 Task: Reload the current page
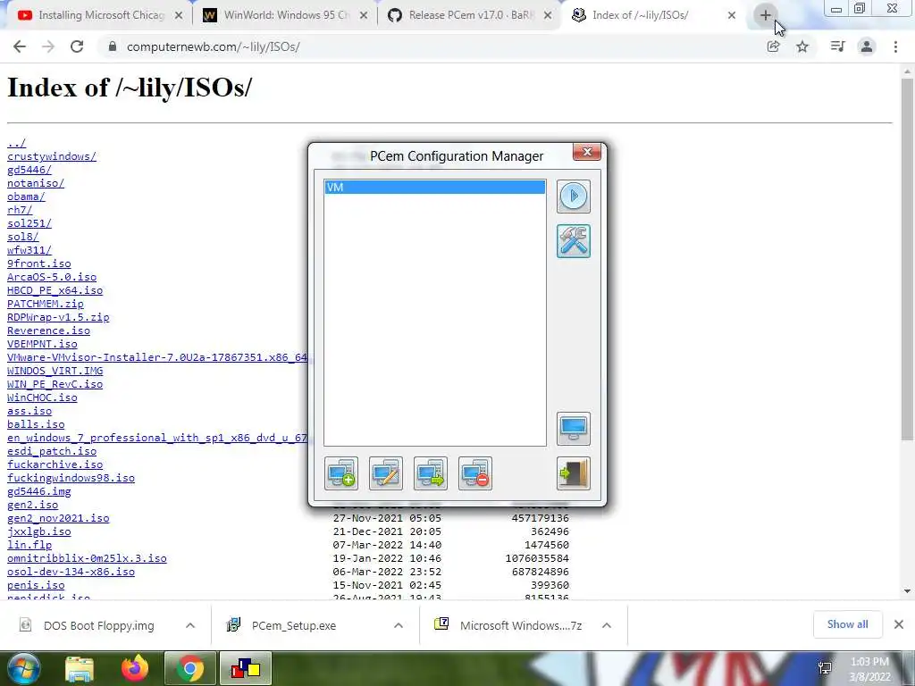pos(77,46)
